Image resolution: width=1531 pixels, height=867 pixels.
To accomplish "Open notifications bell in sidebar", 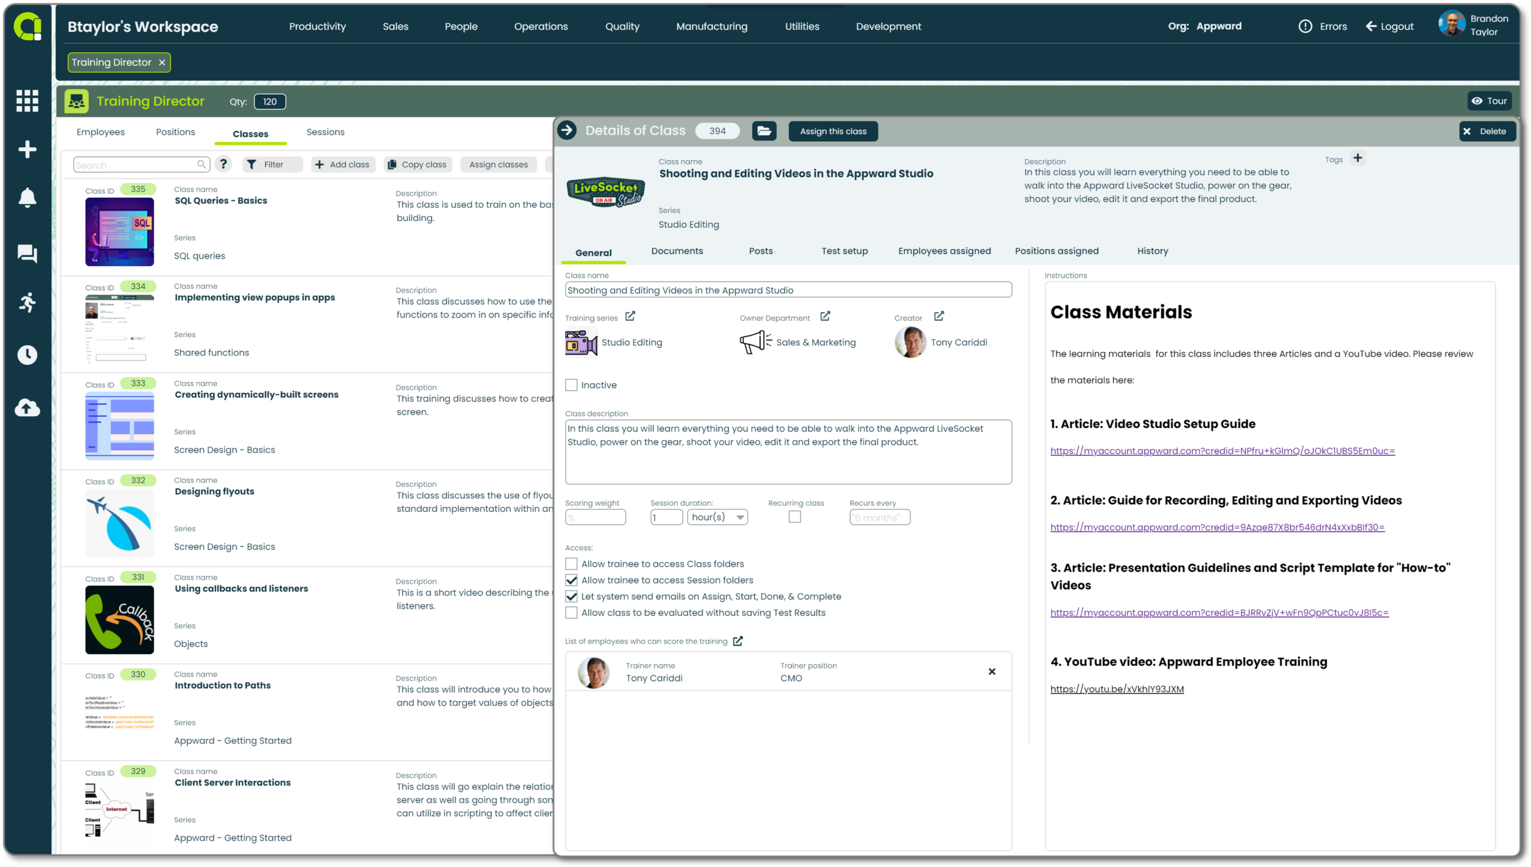I will [x=27, y=197].
